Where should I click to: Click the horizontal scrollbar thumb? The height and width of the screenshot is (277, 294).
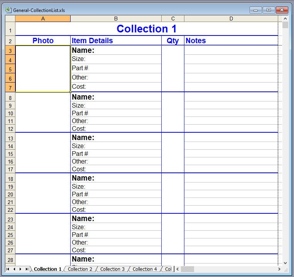(x=187, y=269)
